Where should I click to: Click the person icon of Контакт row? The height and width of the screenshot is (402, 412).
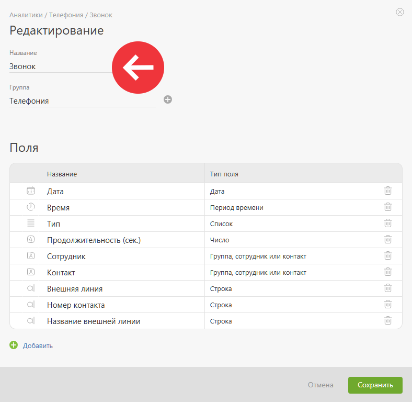click(x=31, y=272)
